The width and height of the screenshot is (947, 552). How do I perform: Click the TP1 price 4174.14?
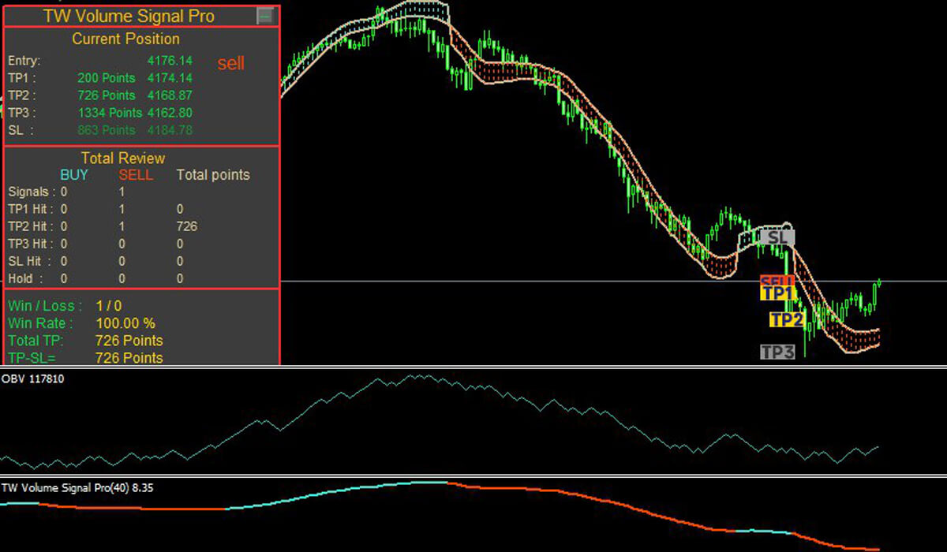[170, 78]
